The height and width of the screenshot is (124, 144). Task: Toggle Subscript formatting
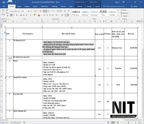click(x=24, y=15)
